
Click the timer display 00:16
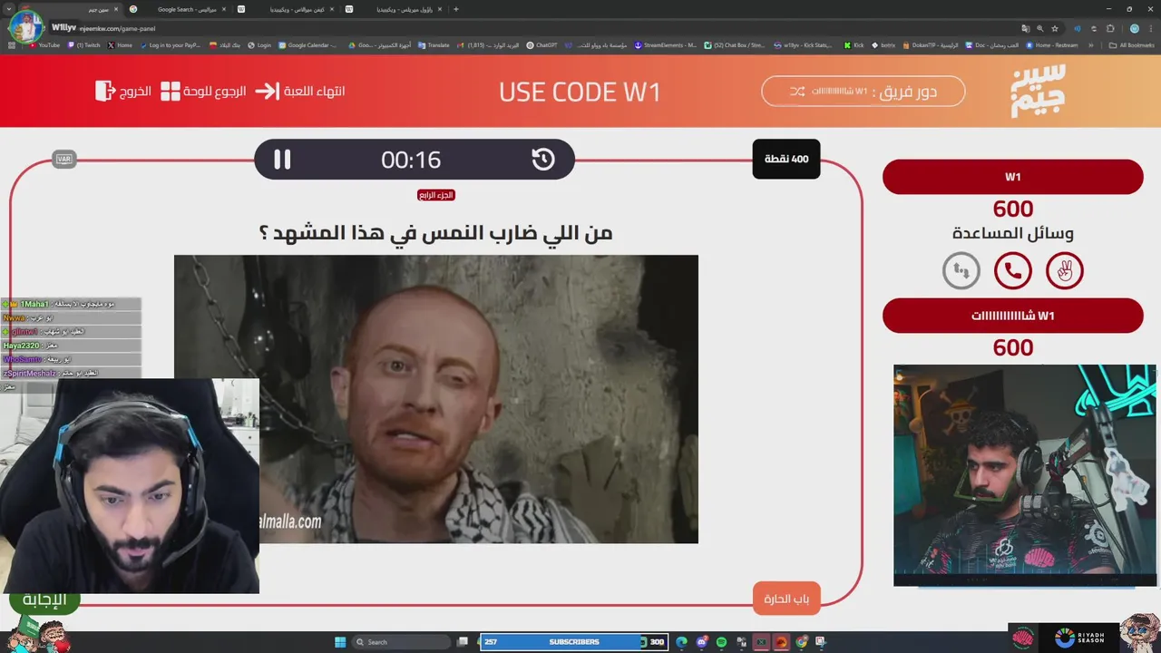411,160
